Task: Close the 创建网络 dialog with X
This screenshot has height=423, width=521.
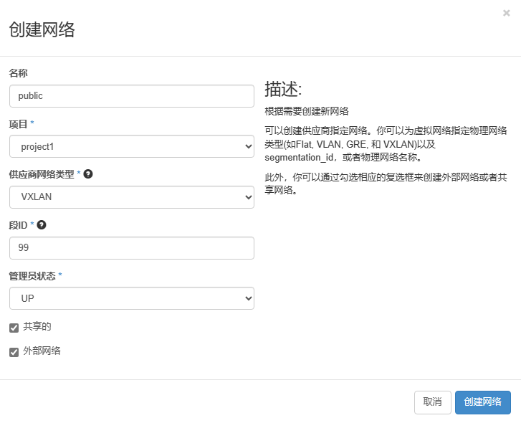Action: tap(507, 13)
